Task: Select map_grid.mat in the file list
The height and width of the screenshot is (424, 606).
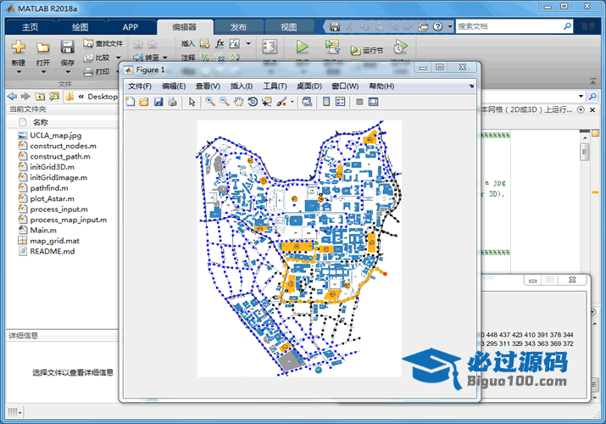Action: click(54, 241)
